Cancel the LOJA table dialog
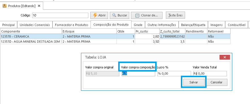This screenshot has height=104, width=250. point(216,82)
